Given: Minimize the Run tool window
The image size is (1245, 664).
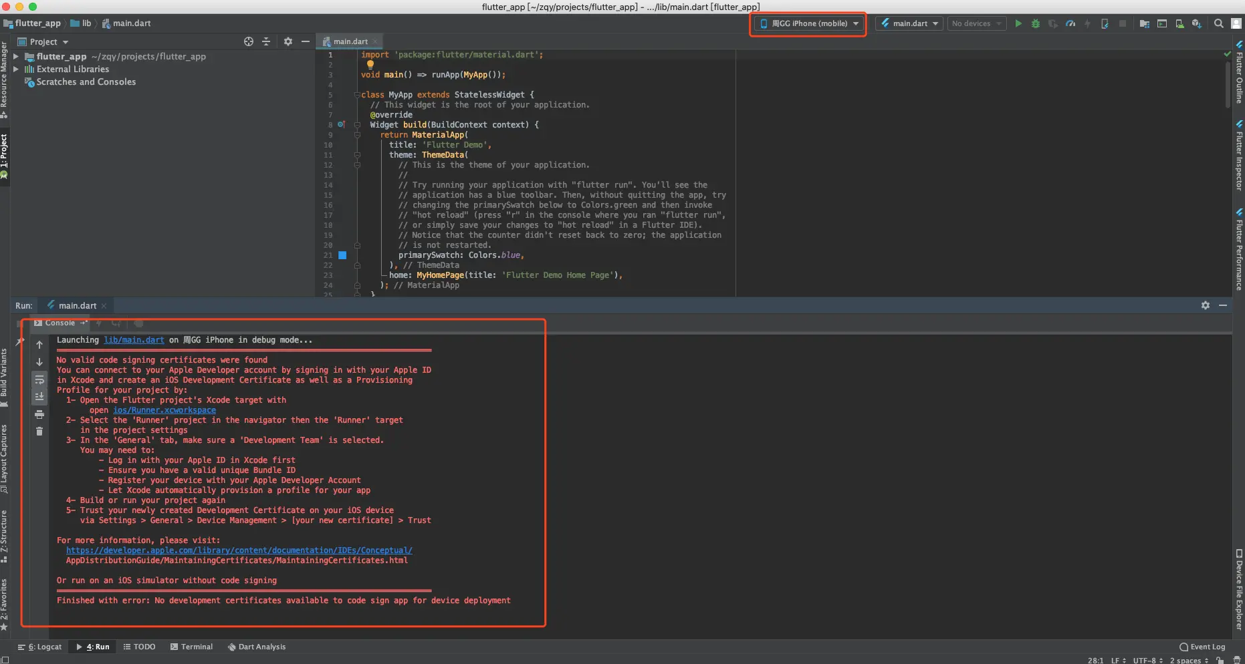Looking at the screenshot, I should click(x=1223, y=305).
